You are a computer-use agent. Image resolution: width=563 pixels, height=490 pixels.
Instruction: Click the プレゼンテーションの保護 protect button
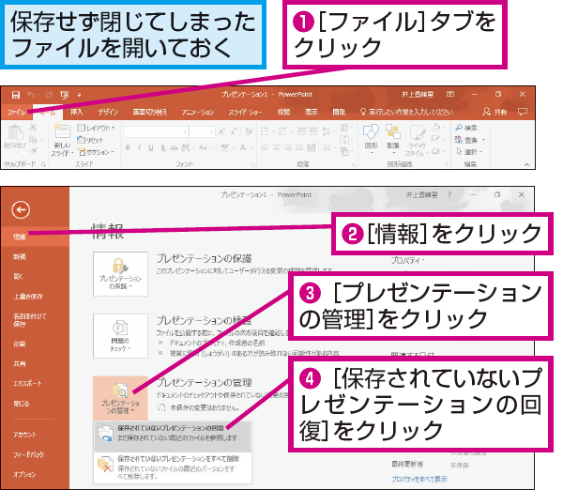pos(120,274)
